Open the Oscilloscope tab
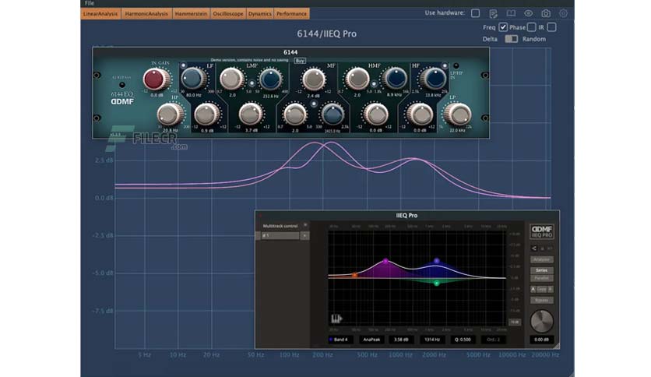This screenshot has height=377, width=651. coord(228,14)
